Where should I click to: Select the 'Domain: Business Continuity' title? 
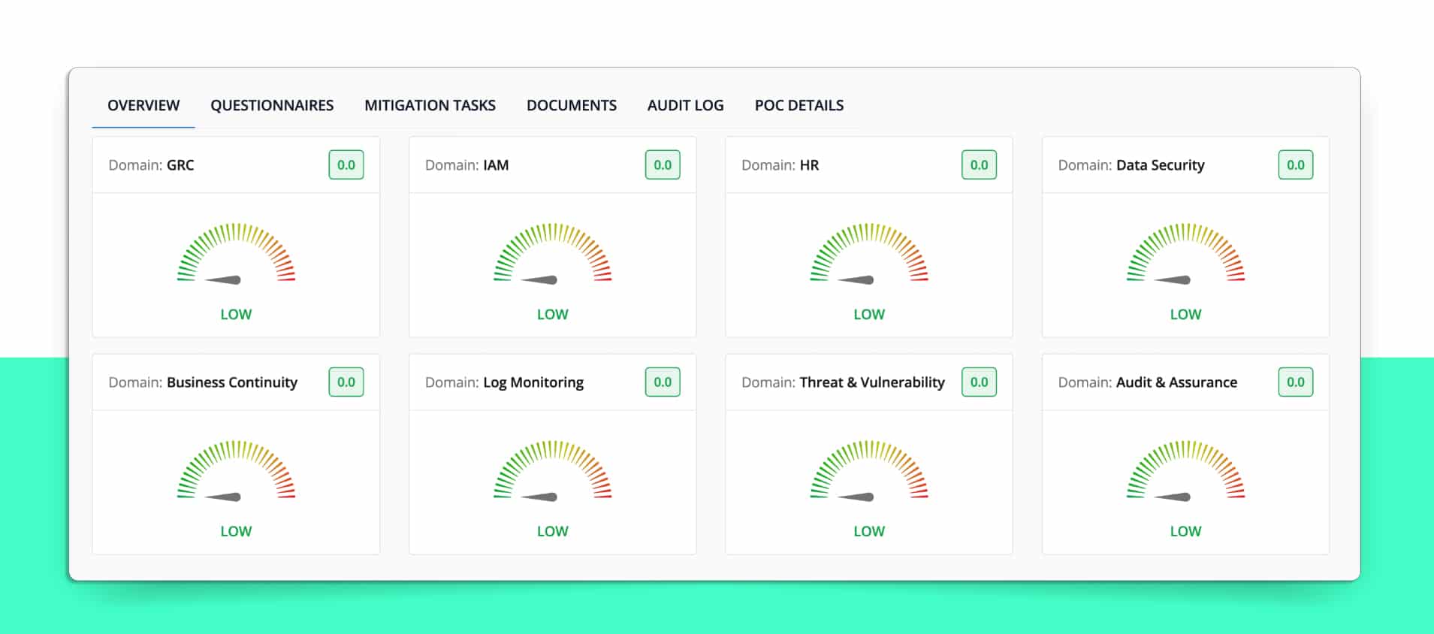[x=203, y=382]
